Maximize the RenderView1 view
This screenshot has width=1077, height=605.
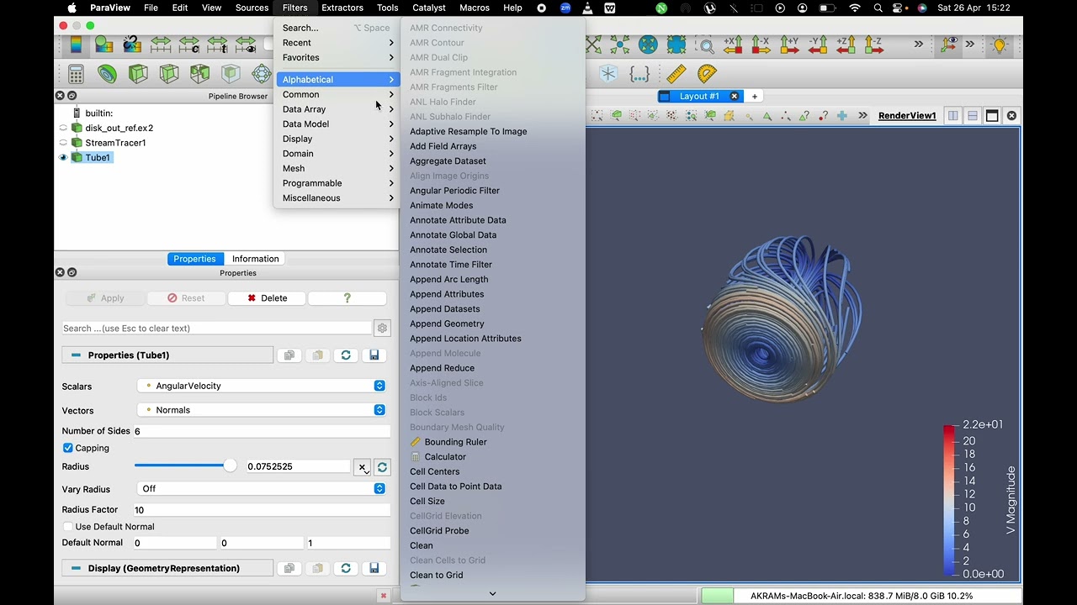pyautogui.click(x=992, y=116)
